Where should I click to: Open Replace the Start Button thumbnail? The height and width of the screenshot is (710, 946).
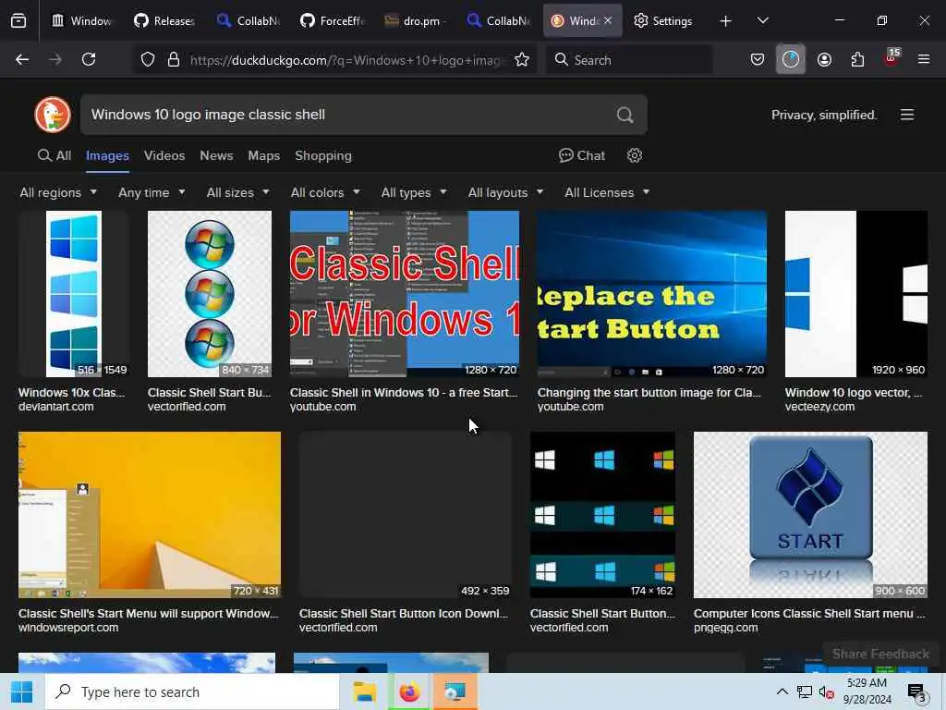[651, 294]
